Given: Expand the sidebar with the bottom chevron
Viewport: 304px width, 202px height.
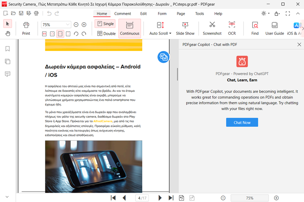Looking at the screenshot, I should coord(7,197).
